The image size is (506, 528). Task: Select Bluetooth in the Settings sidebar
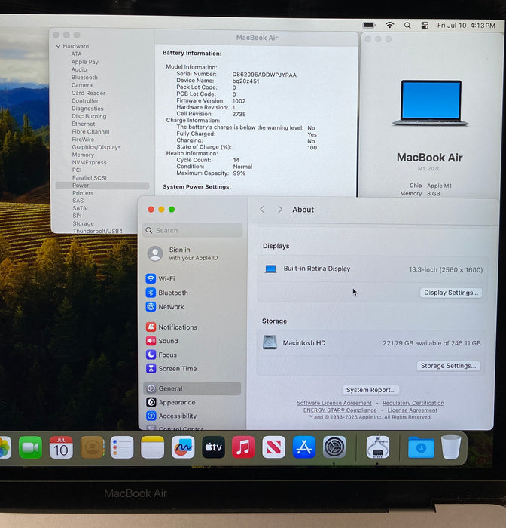coord(192,293)
